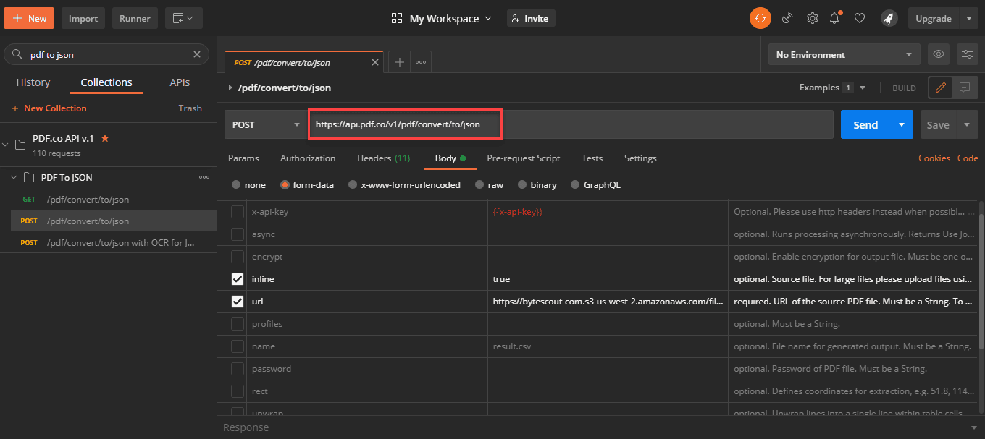Clear the search with the X icon

click(197, 54)
